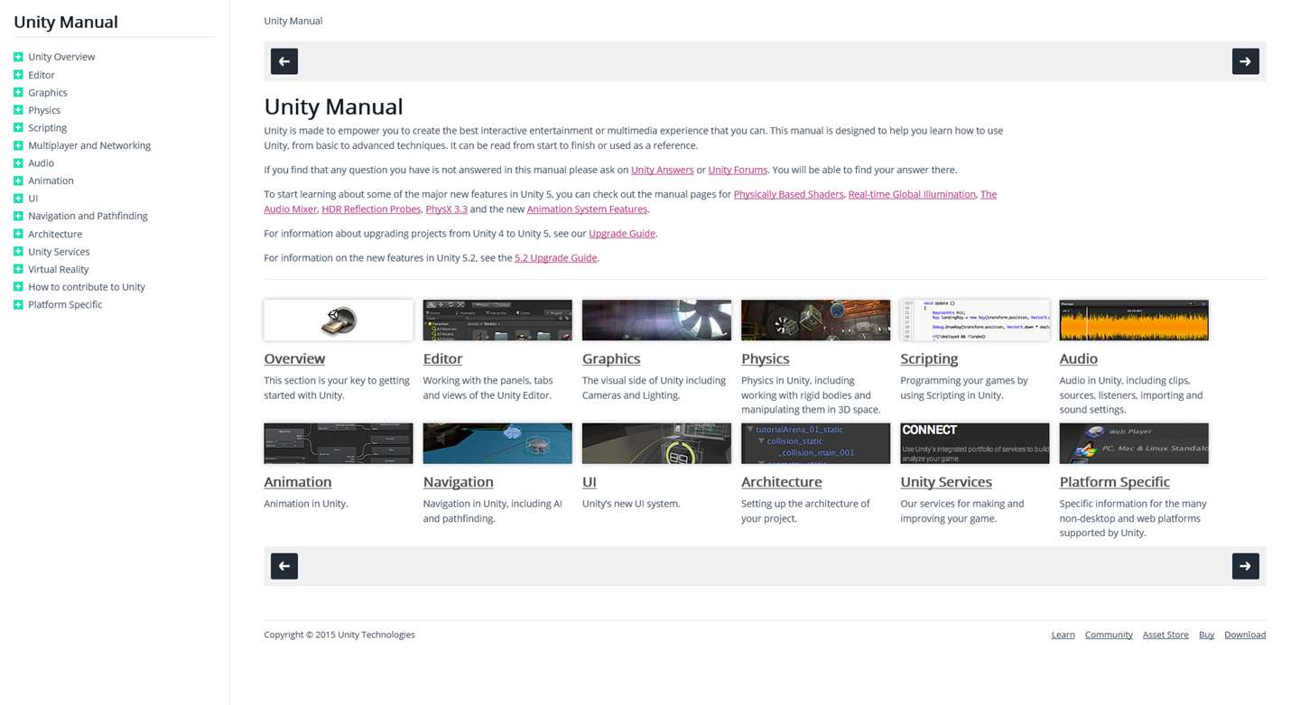Go to next page using top right arrow
1300x705 pixels.
coord(1245,61)
